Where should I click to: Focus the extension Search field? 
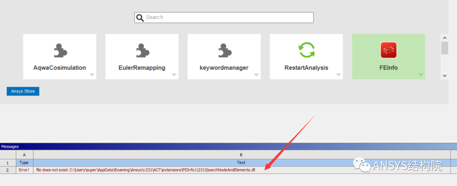pos(224,17)
